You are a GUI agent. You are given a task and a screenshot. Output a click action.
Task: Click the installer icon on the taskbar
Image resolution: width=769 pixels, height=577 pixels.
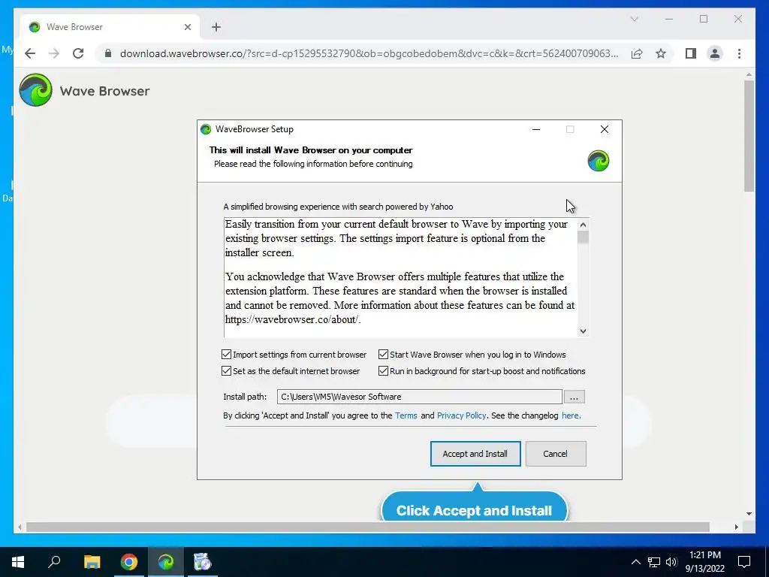coord(202,562)
